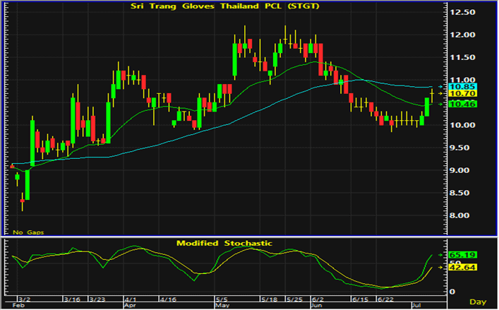The height and width of the screenshot is (310, 499).
Task: Click the 5/25 date marker on time axis
Action: (294, 299)
